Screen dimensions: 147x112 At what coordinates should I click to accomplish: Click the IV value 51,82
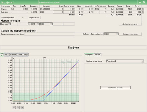97,9
